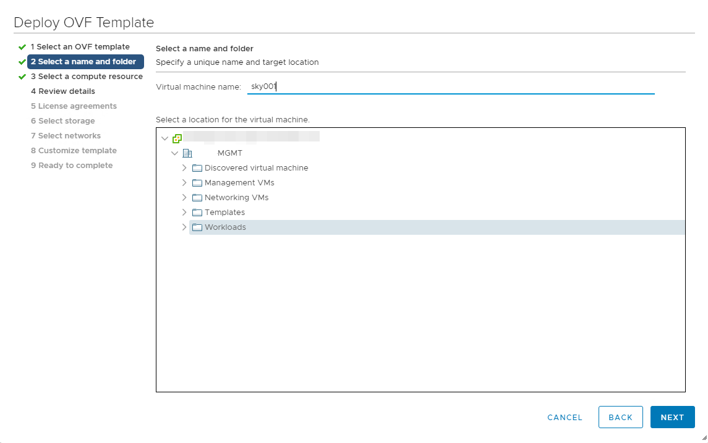The width and height of the screenshot is (708, 443).
Task: Click the dialog resize grip in corner
Action: point(702,437)
